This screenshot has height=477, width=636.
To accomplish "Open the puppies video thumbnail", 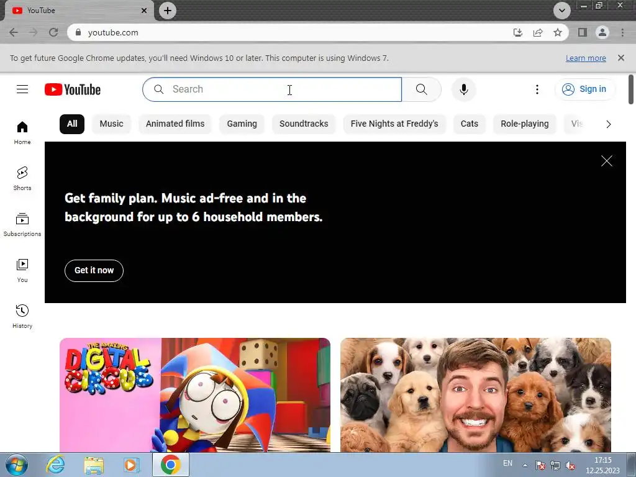I will click(475, 394).
